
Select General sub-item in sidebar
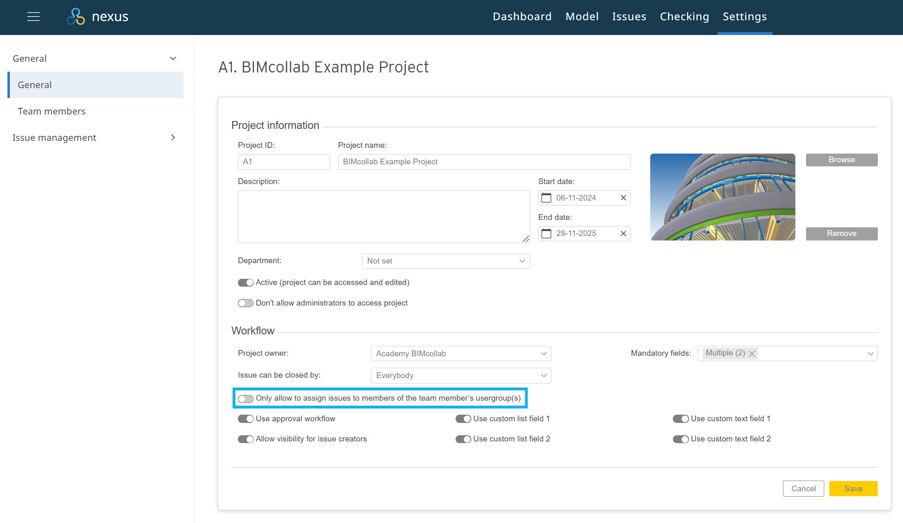click(x=95, y=85)
